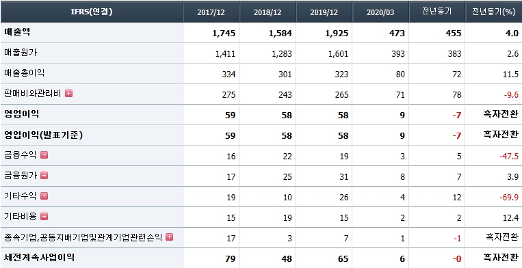Click the 전년동기(%) column header
Image resolution: width=522 pixels, height=268 pixels.
click(x=493, y=12)
